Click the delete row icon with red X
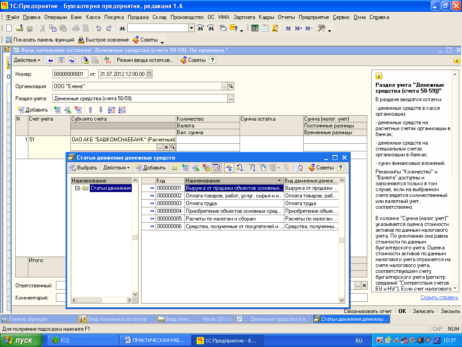 78,110
